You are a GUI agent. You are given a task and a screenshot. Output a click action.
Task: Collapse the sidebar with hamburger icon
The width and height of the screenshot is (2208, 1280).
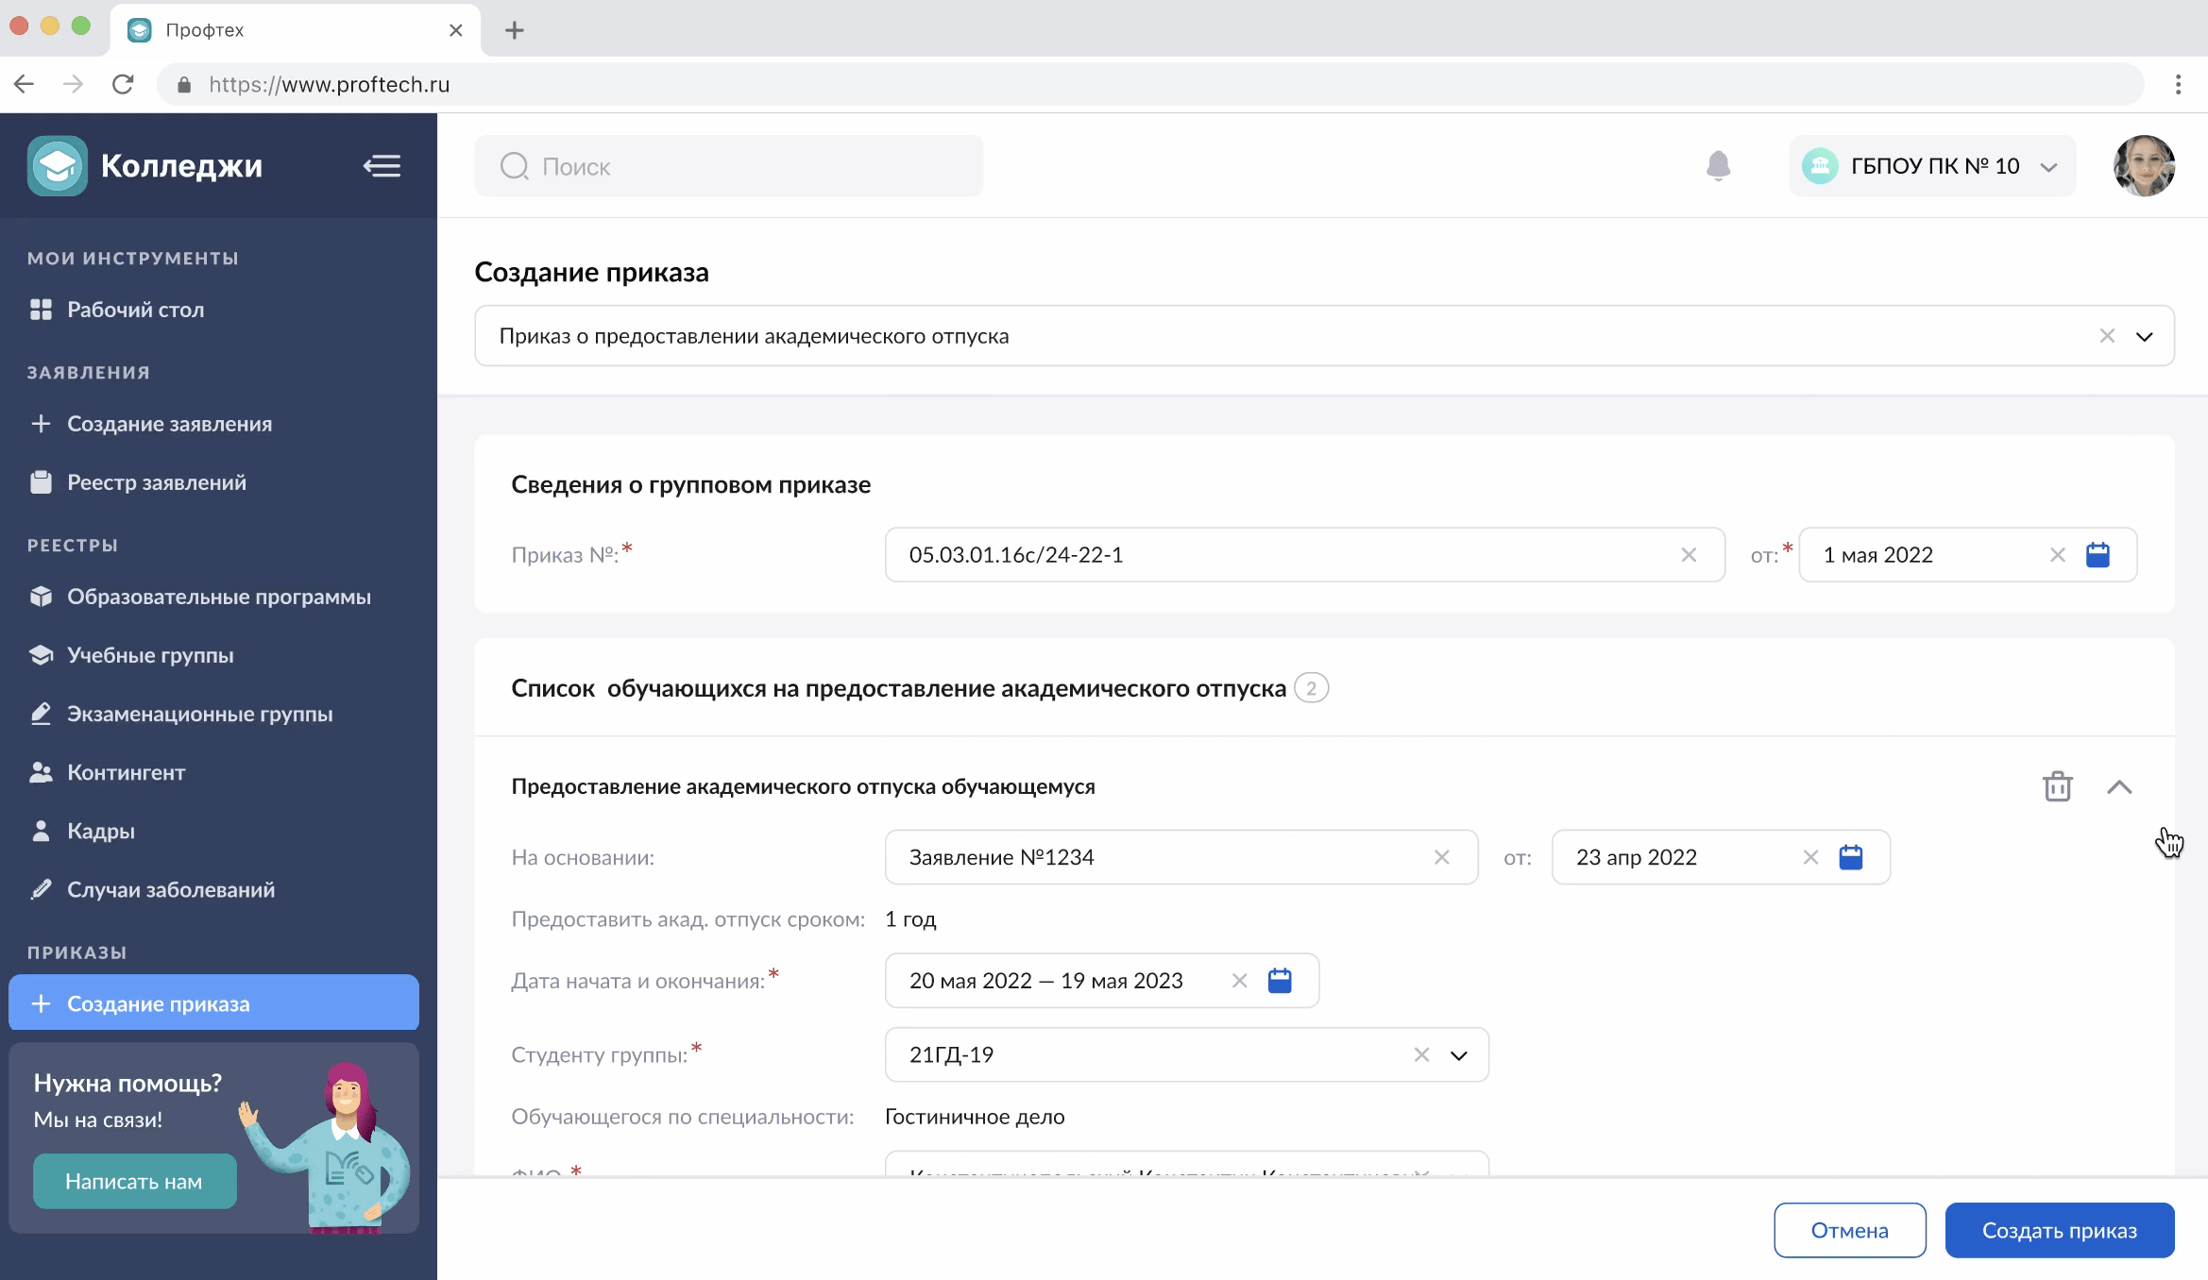coord(382,166)
